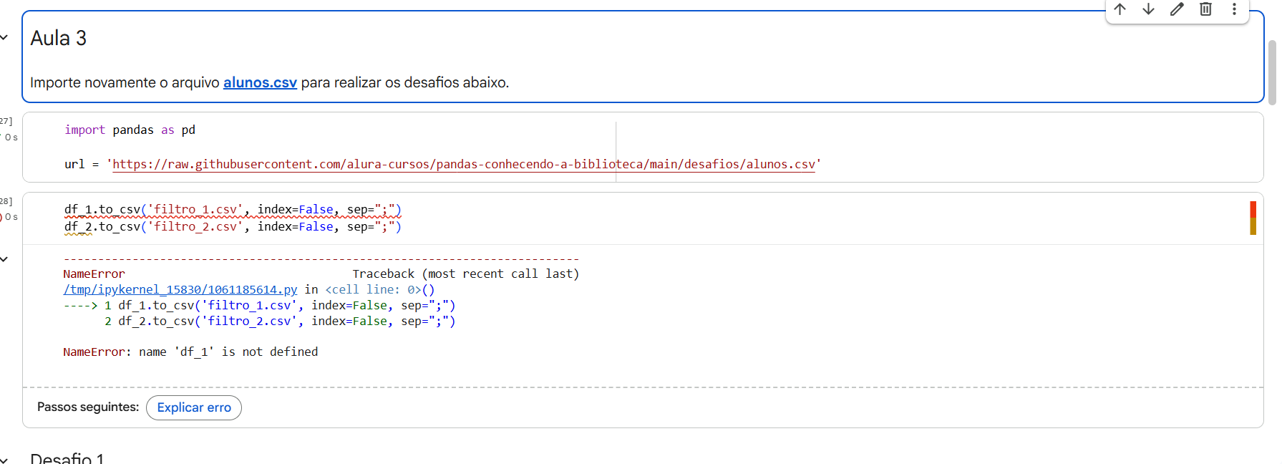Screen dimensions: 1282x464
Task: Open the alunos.csv link
Action: click(x=260, y=82)
